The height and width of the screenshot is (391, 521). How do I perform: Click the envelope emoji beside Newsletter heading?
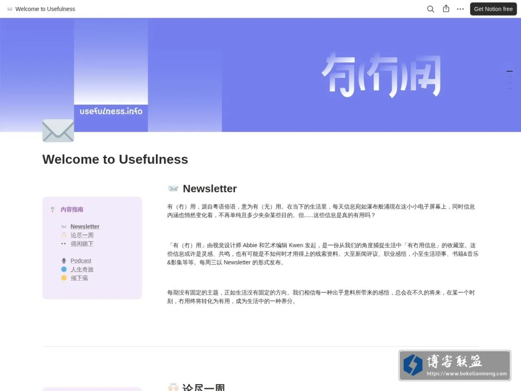(x=173, y=189)
